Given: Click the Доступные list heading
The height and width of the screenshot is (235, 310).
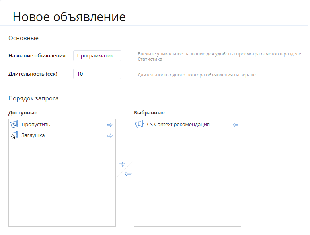Looking at the screenshot, I should 23,113.
